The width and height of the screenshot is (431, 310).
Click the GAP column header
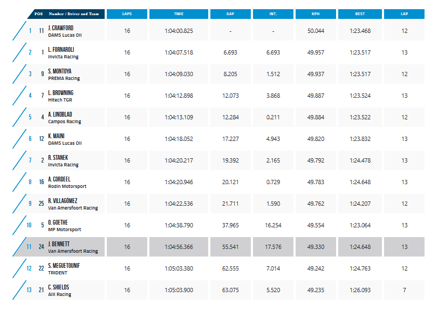(x=230, y=14)
